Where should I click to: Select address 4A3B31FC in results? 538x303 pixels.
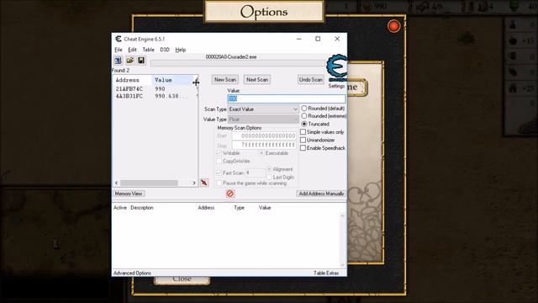coord(129,96)
